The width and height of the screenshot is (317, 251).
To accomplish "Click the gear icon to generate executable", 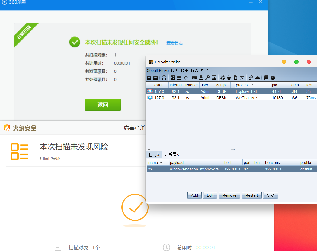I will click(223, 78).
